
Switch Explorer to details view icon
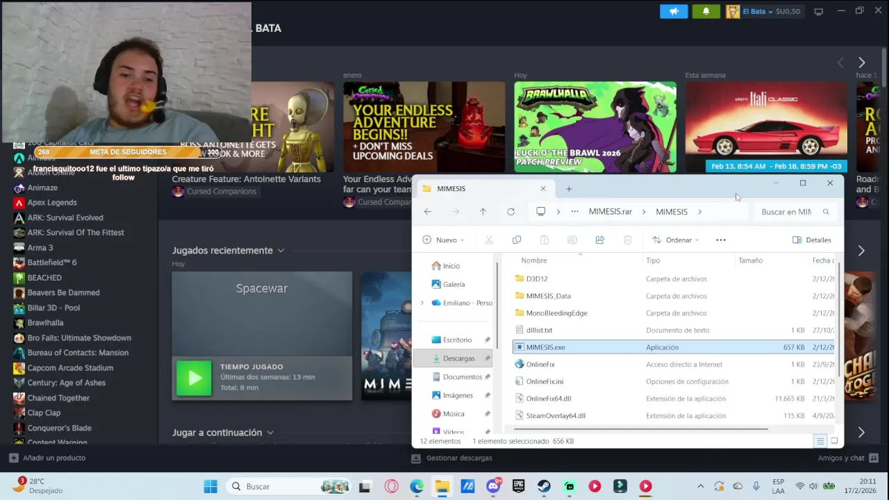coord(820,441)
